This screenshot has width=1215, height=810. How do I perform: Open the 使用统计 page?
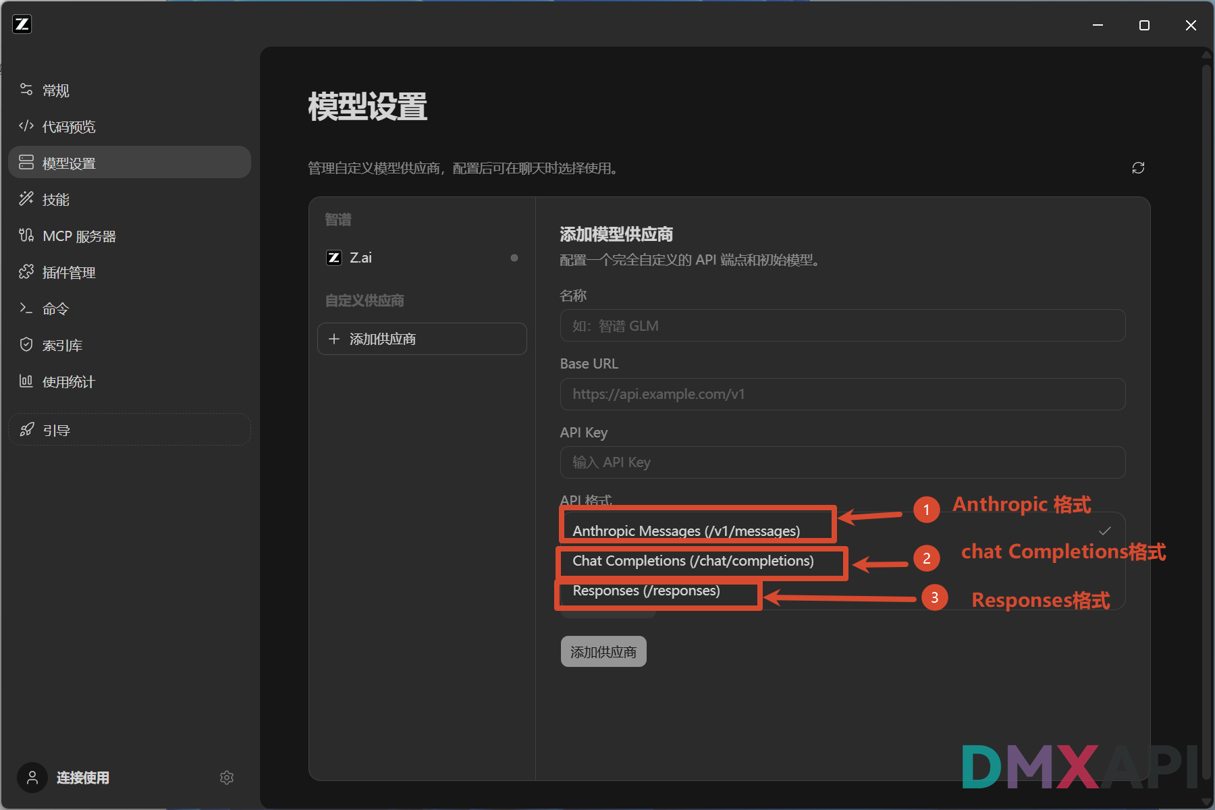coord(130,382)
